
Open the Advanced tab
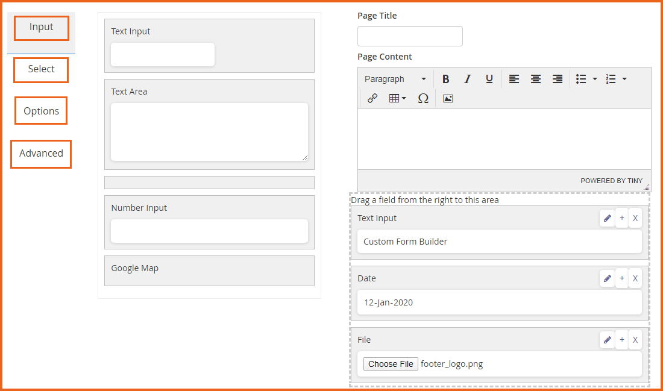pyautogui.click(x=41, y=154)
